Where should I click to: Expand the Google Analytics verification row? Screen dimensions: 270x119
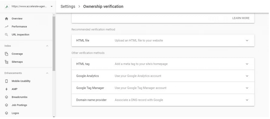click(163, 76)
